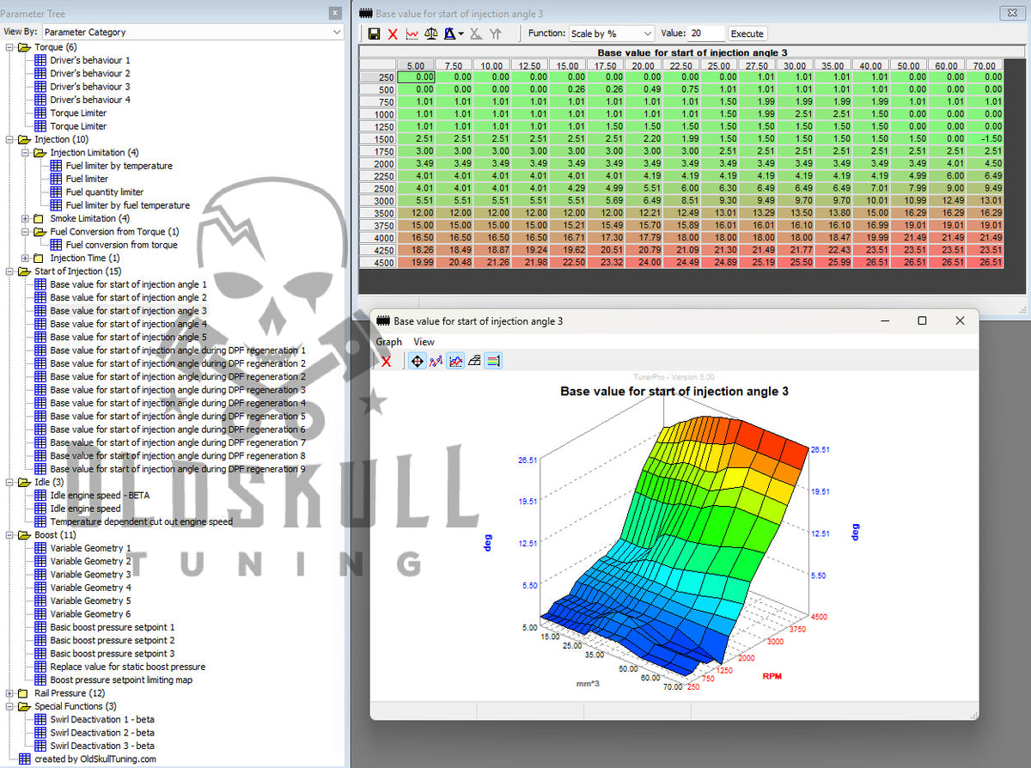Collapse the Idle (3) tree node
Image resolution: width=1031 pixels, height=768 pixels.
click(9, 482)
